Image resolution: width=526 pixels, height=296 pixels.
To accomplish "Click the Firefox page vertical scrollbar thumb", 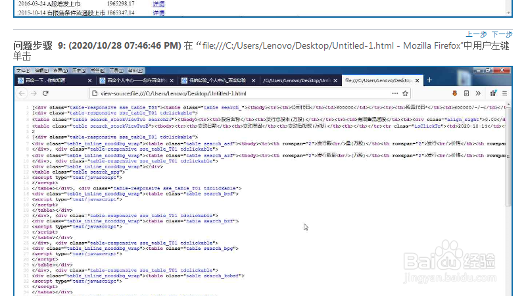I will click(508, 156).
